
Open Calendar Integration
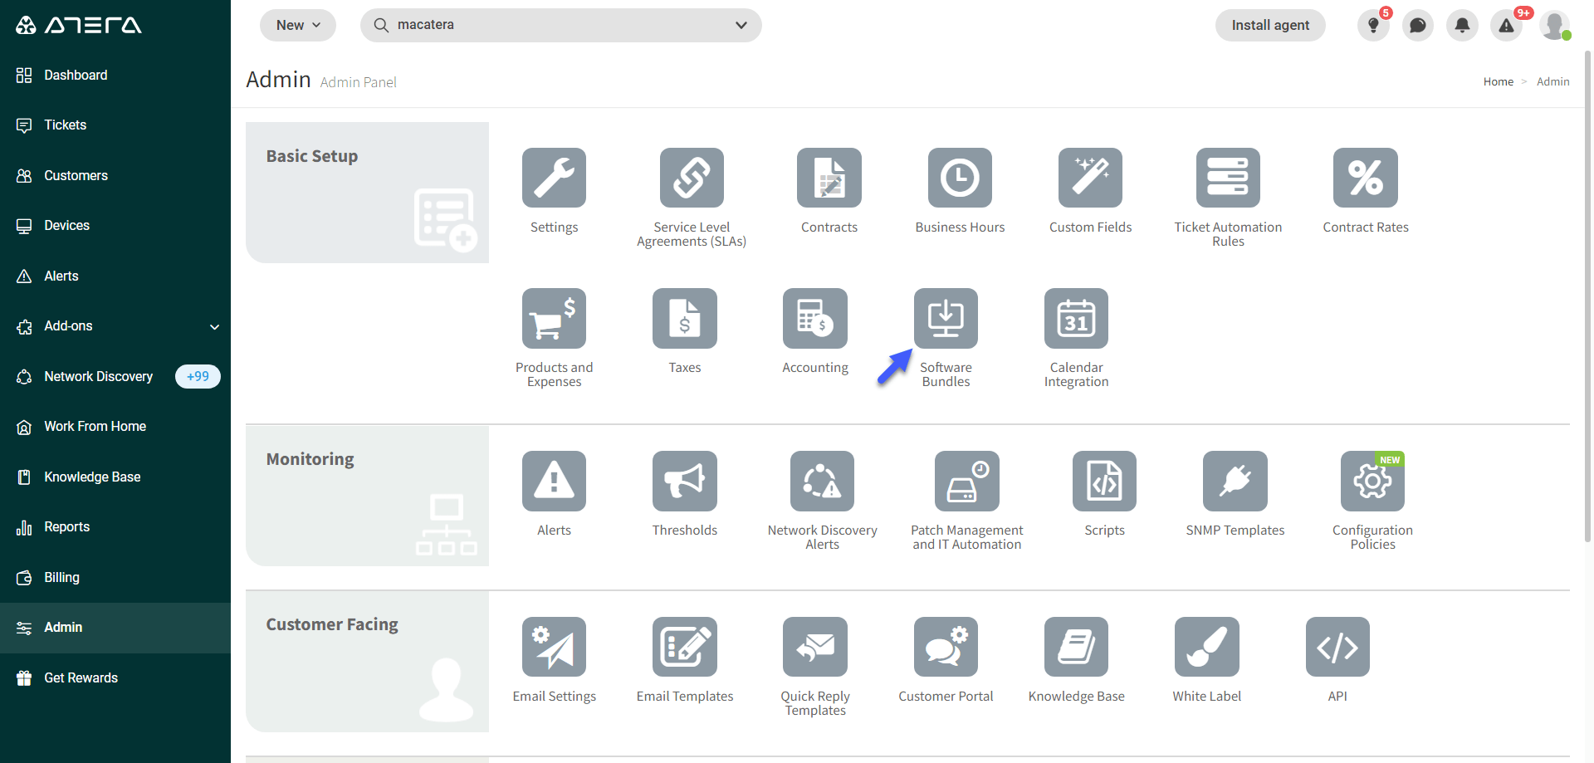point(1076,318)
